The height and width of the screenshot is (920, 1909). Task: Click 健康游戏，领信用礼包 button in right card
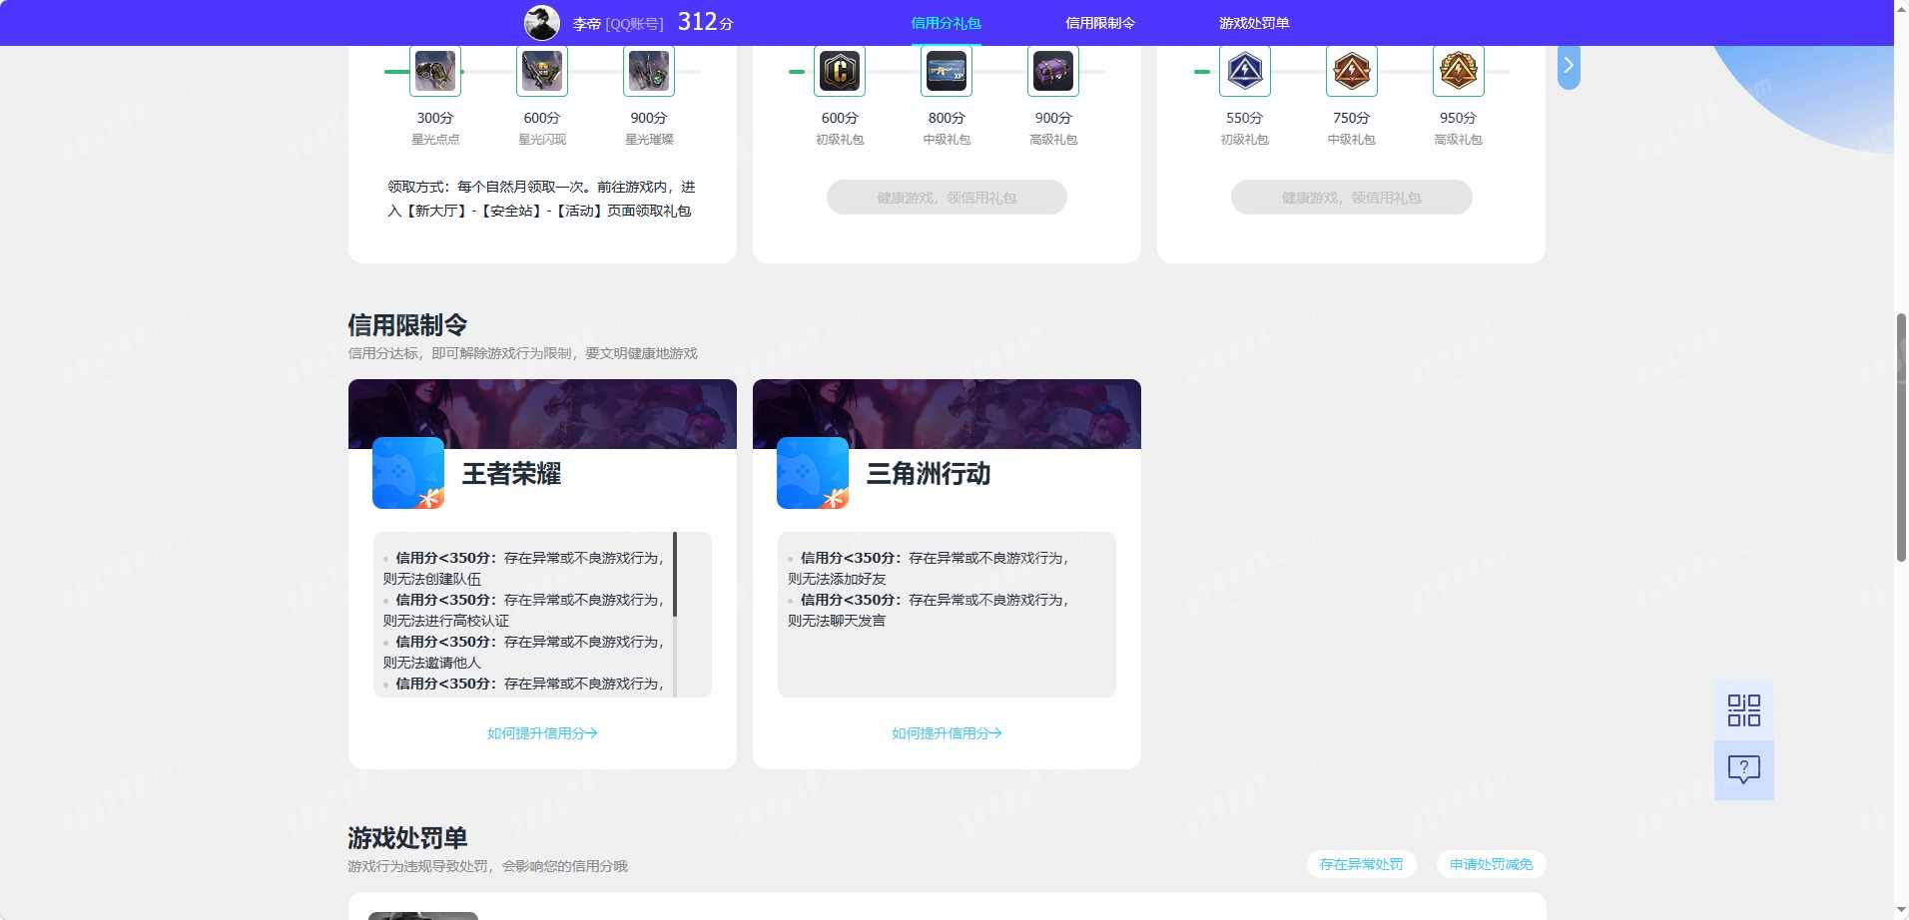(1352, 198)
